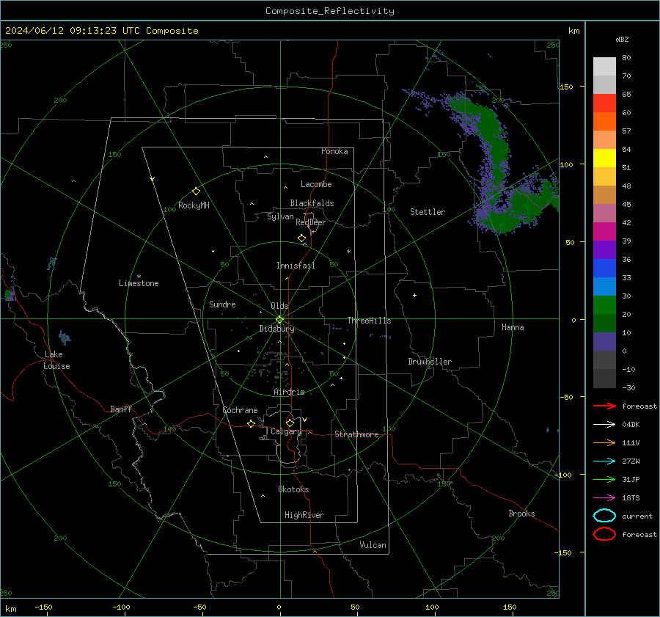
Task: Click the Composite_Reflectivity title text
Action: [330, 11]
